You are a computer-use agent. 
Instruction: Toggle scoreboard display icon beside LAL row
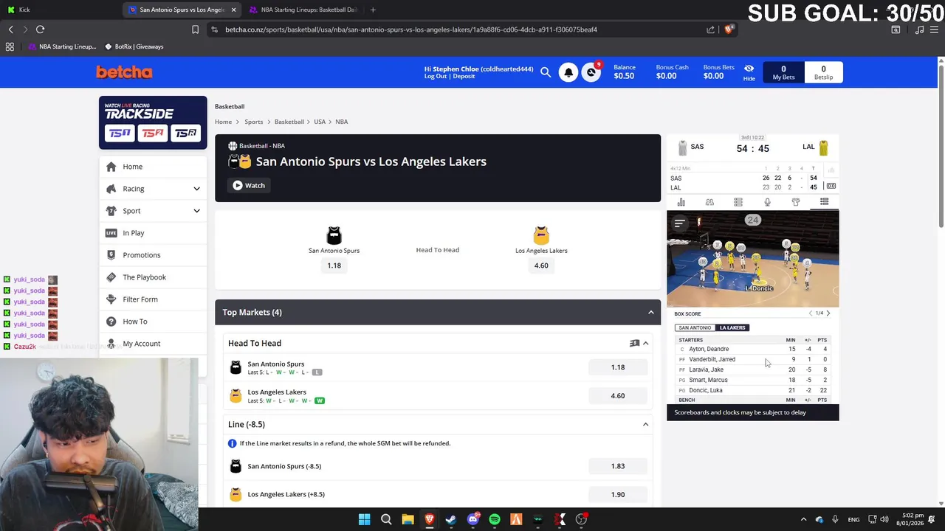pyautogui.click(x=831, y=187)
